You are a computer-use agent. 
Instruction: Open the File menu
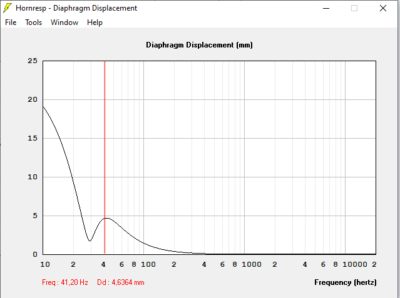(11, 22)
